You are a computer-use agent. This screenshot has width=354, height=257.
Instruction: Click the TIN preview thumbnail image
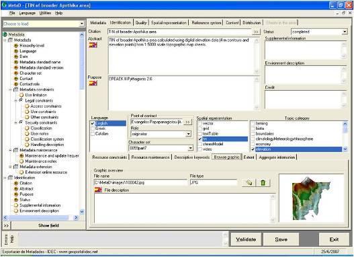tap(312, 198)
